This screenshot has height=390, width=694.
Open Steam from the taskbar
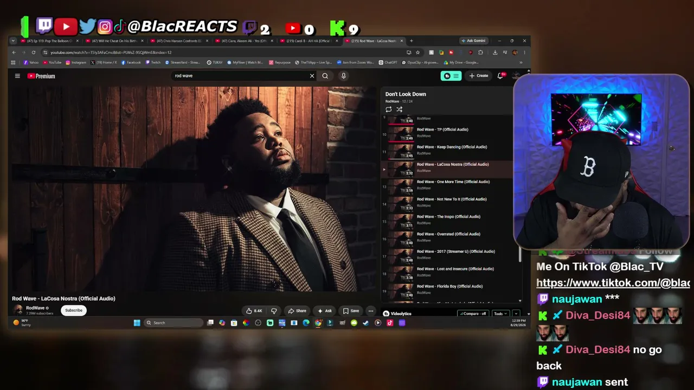[366, 323]
